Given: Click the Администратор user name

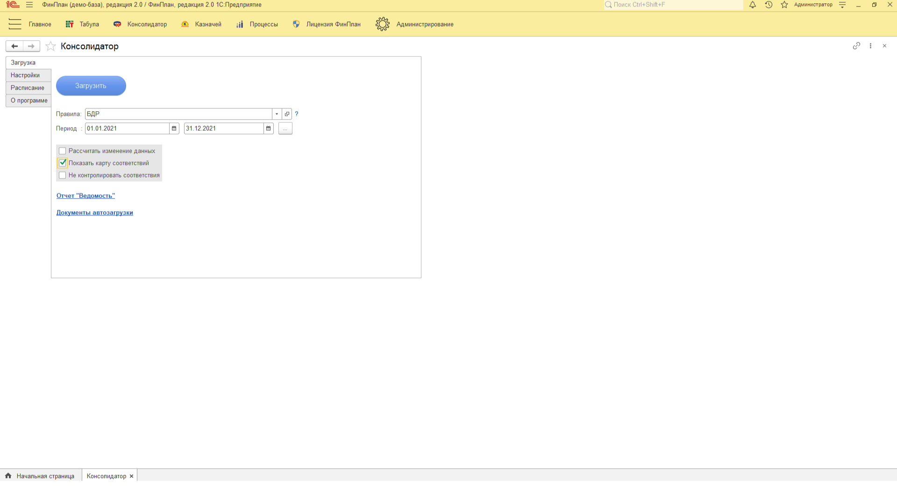Looking at the screenshot, I should [x=813, y=5].
